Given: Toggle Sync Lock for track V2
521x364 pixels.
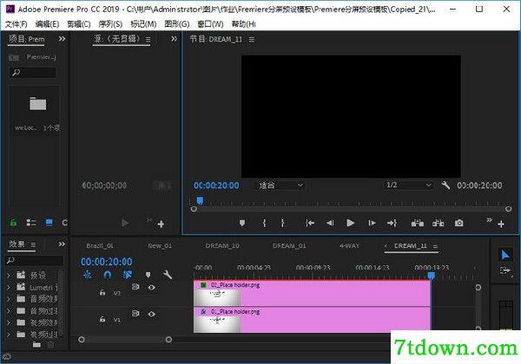Looking at the screenshot, I should click(x=135, y=286).
